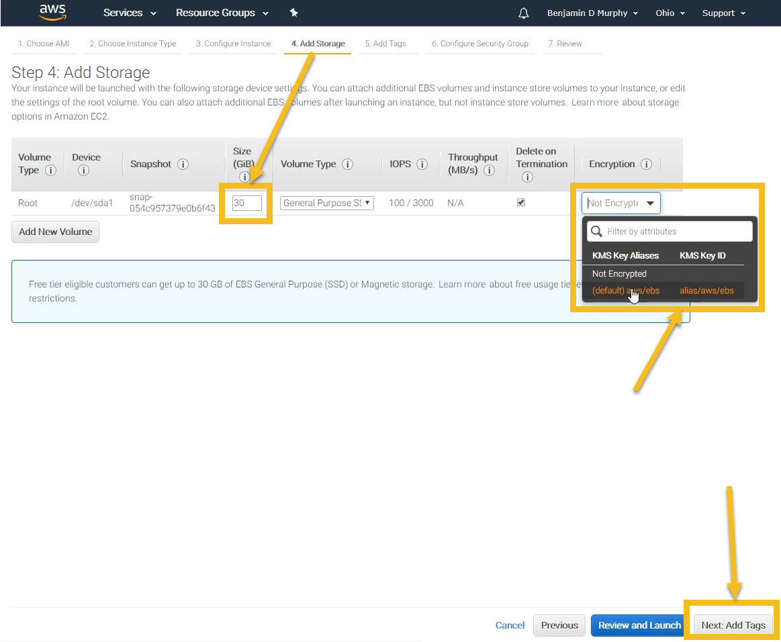Open the Ohio region selector
The height and width of the screenshot is (642, 781).
(670, 13)
